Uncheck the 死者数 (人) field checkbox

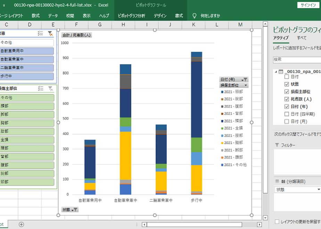[x=287, y=99]
